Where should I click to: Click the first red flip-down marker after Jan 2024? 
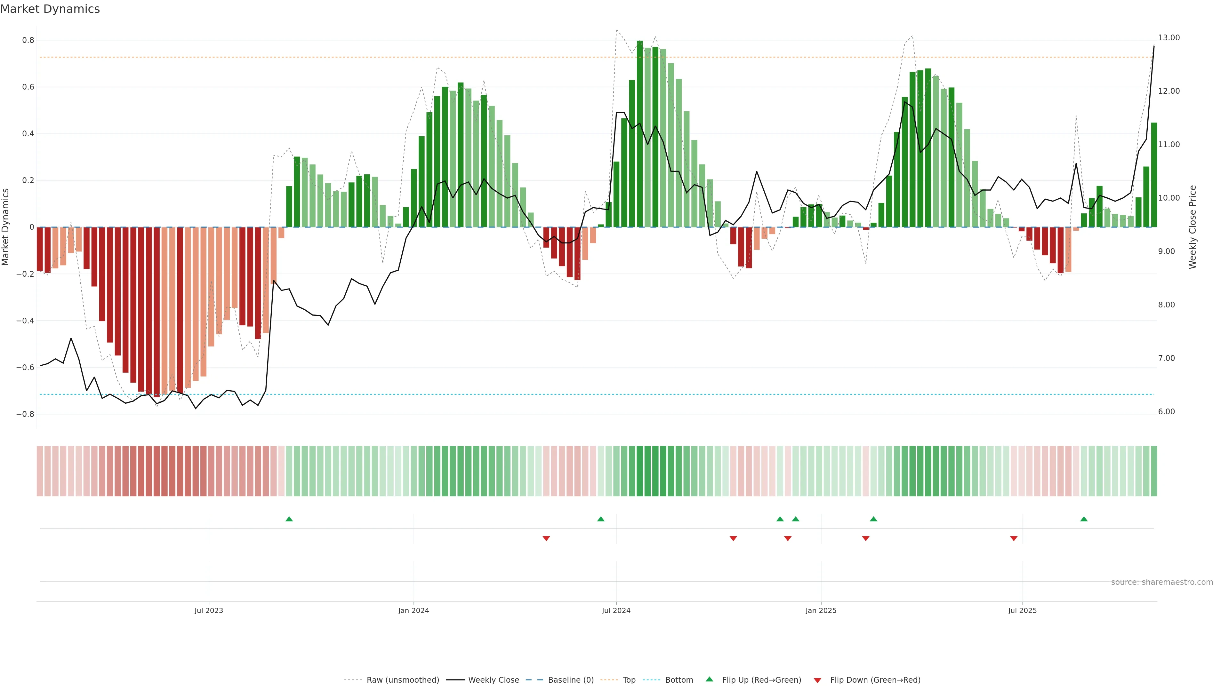pos(546,538)
